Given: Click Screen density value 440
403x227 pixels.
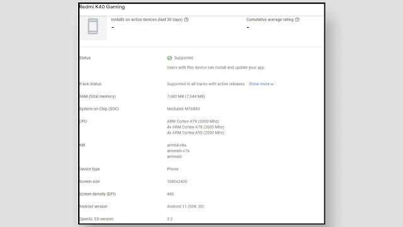Looking at the screenshot, I should click(171, 194).
